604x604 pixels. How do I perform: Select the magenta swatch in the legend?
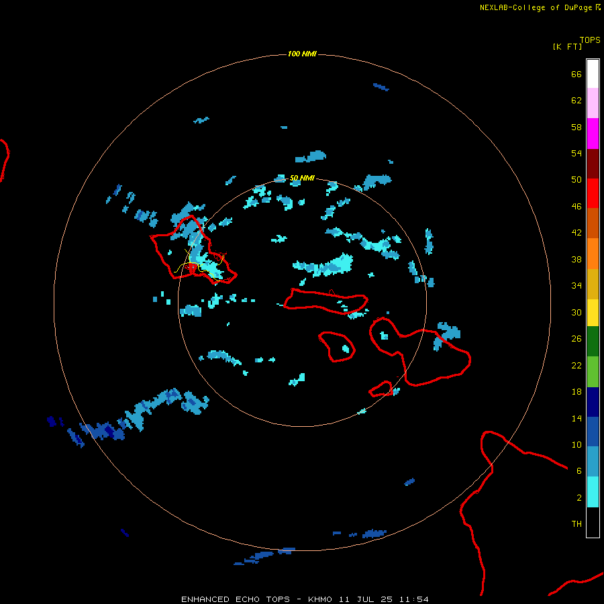[593, 134]
